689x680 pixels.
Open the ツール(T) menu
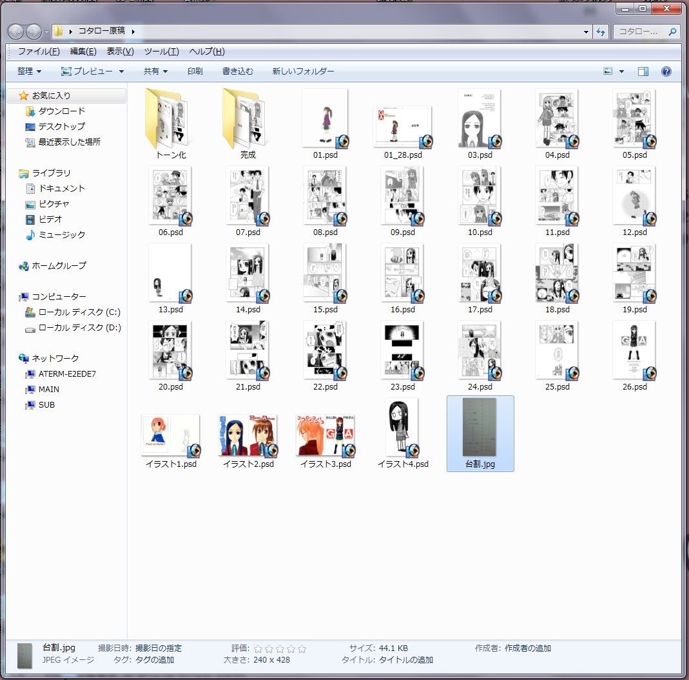click(161, 52)
